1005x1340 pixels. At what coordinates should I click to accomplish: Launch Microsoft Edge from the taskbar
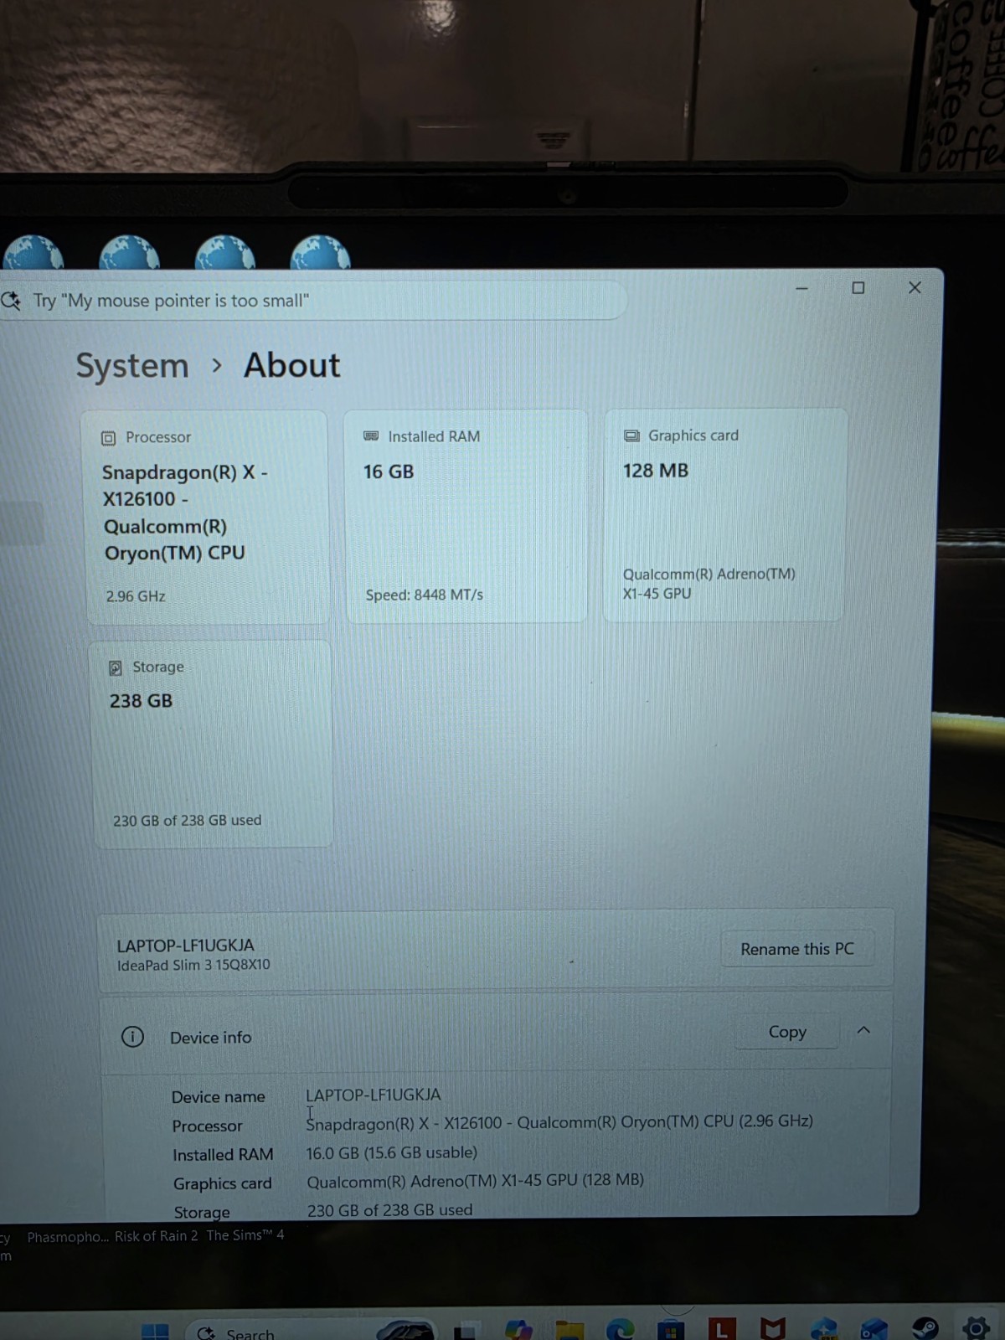[x=621, y=1329]
